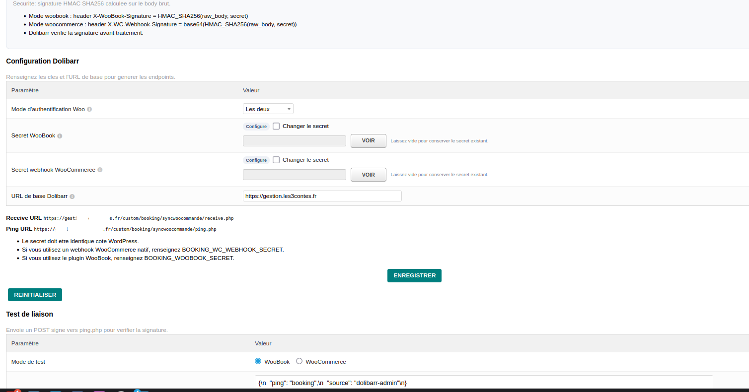The image size is (749, 392).
Task: Select the WooBook test mode radio button
Action: pyautogui.click(x=258, y=361)
